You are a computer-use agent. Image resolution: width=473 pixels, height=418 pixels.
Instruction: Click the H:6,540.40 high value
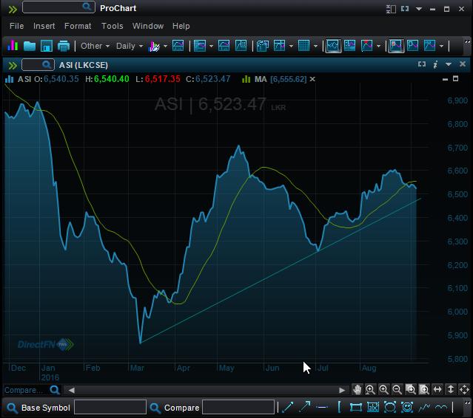pyautogui.click(x=107, y=79)
